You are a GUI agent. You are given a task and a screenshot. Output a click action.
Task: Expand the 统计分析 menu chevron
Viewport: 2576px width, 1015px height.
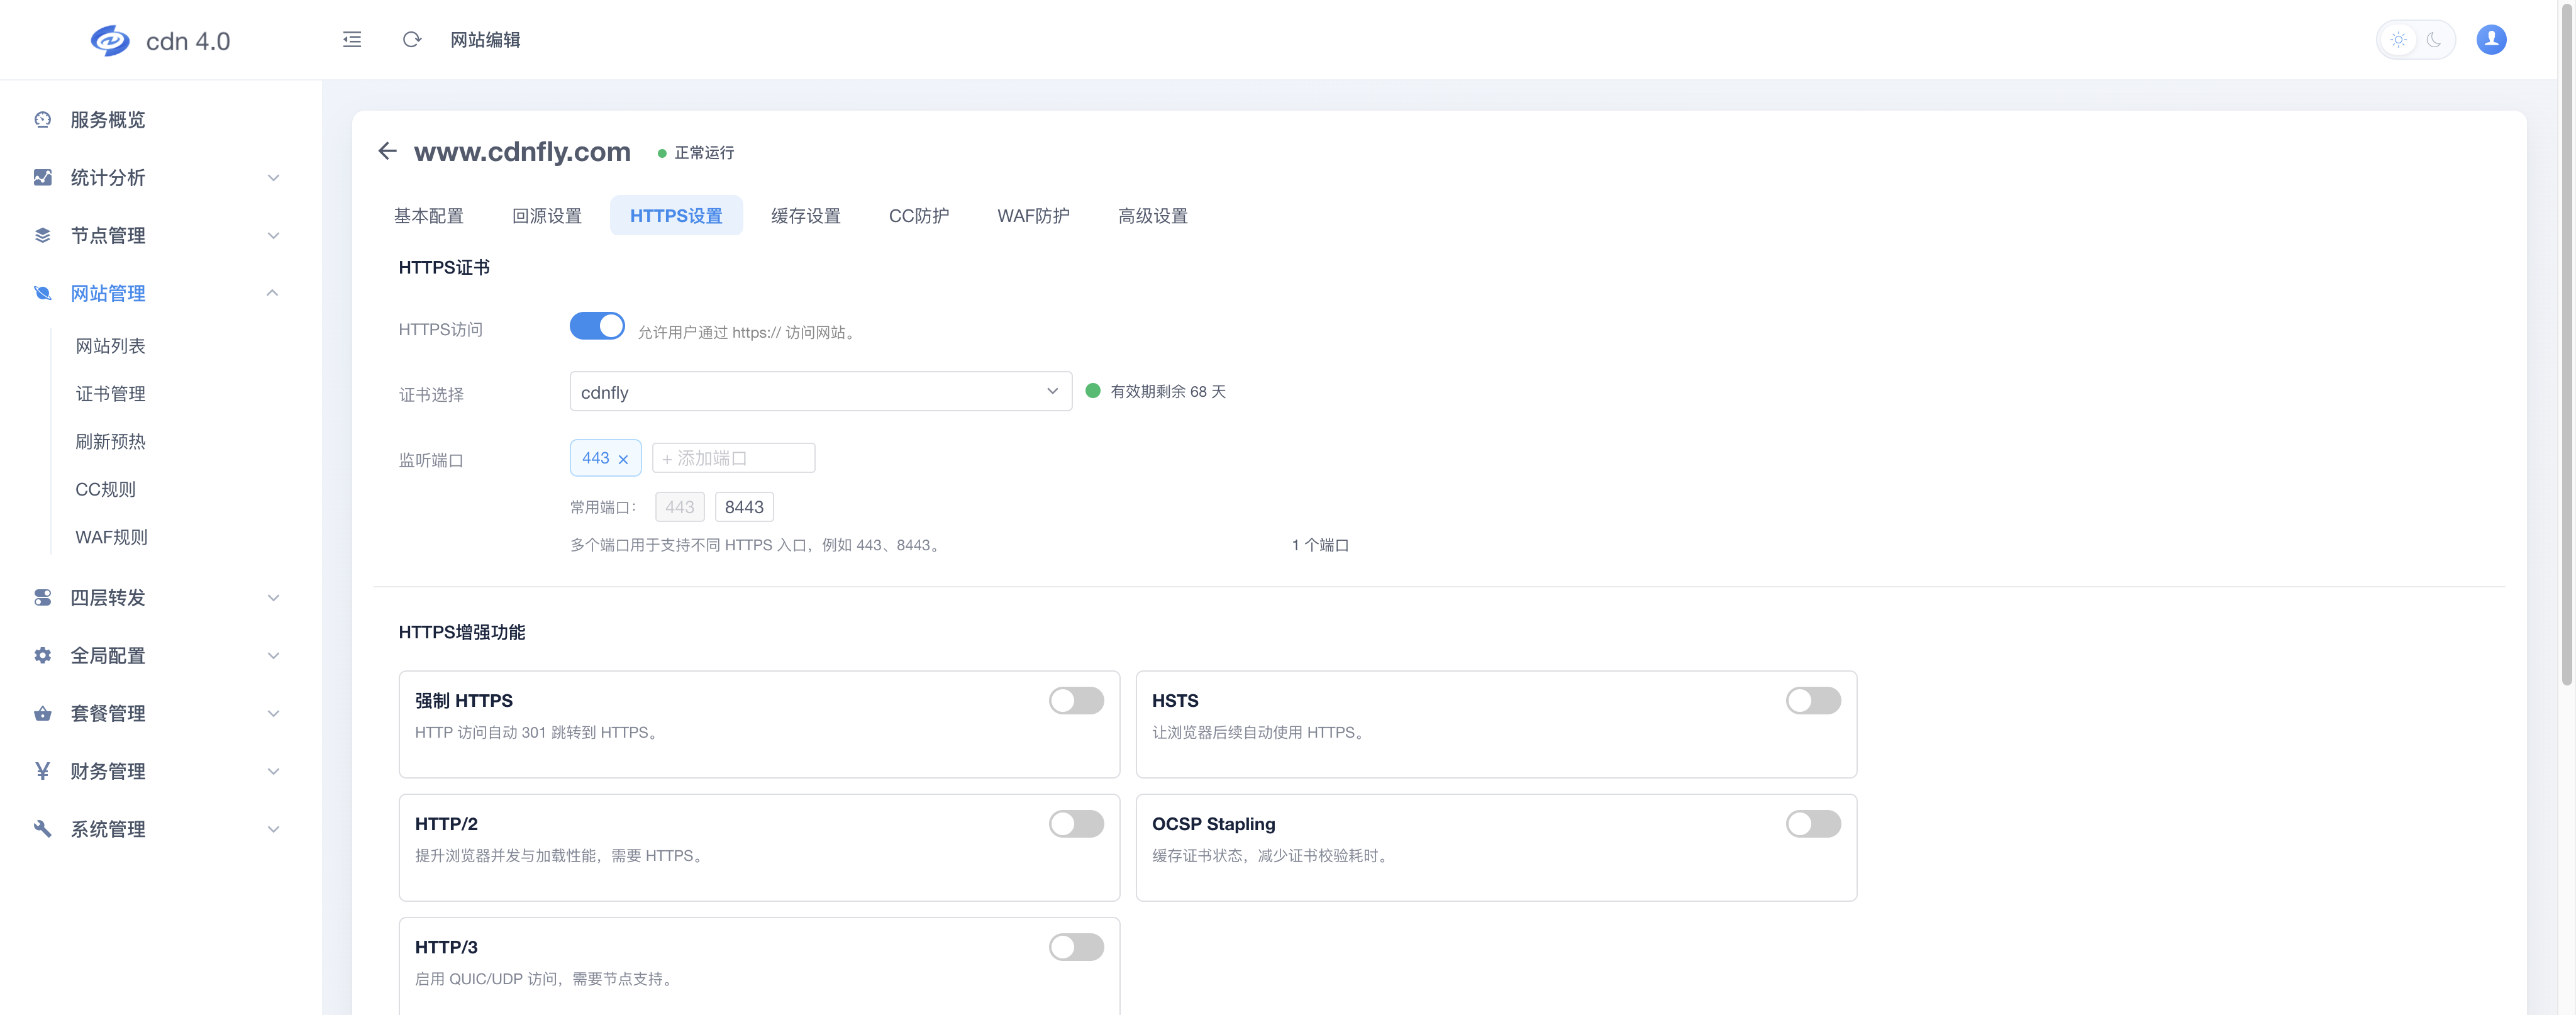[273, 178]
